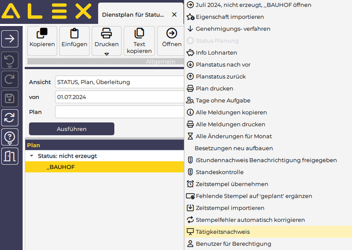
Task: Collapse the 'Status: nicht erzeugt' tree node
Action: (32, 156)
